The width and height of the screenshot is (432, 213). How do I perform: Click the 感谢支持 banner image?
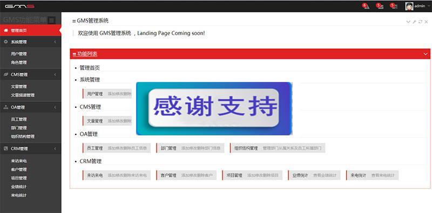click(x=214, y=108)
